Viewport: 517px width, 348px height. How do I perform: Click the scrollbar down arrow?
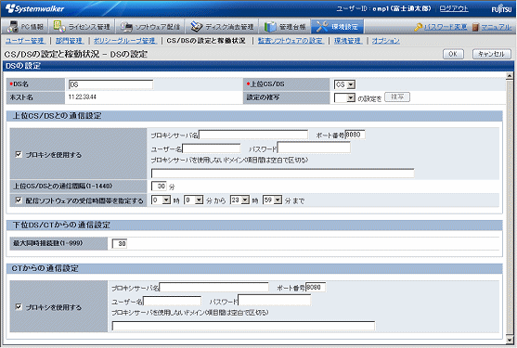click(510, 340)
